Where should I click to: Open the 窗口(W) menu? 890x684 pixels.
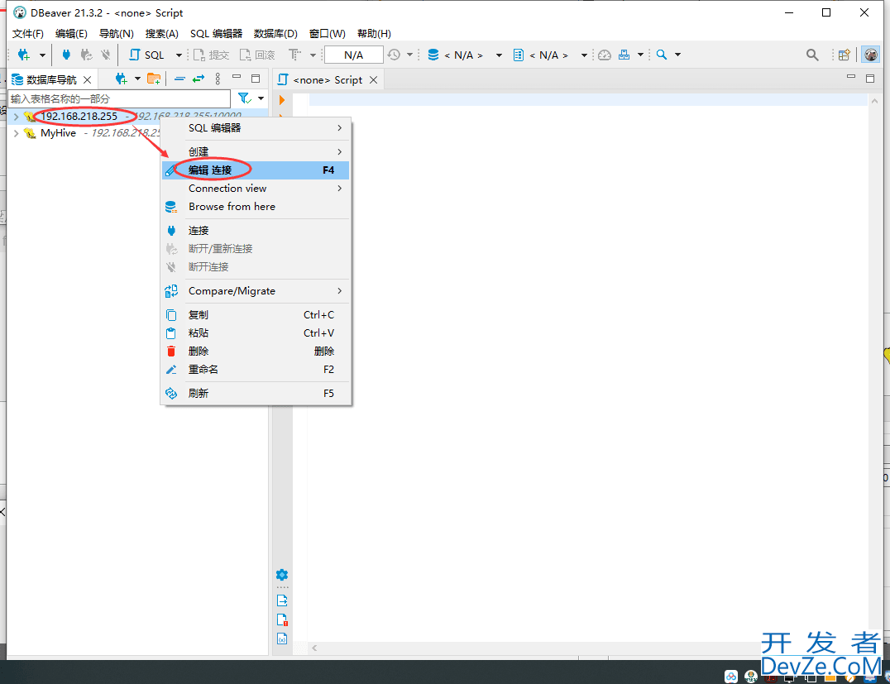pyautogui.click(x=327, y=33)
